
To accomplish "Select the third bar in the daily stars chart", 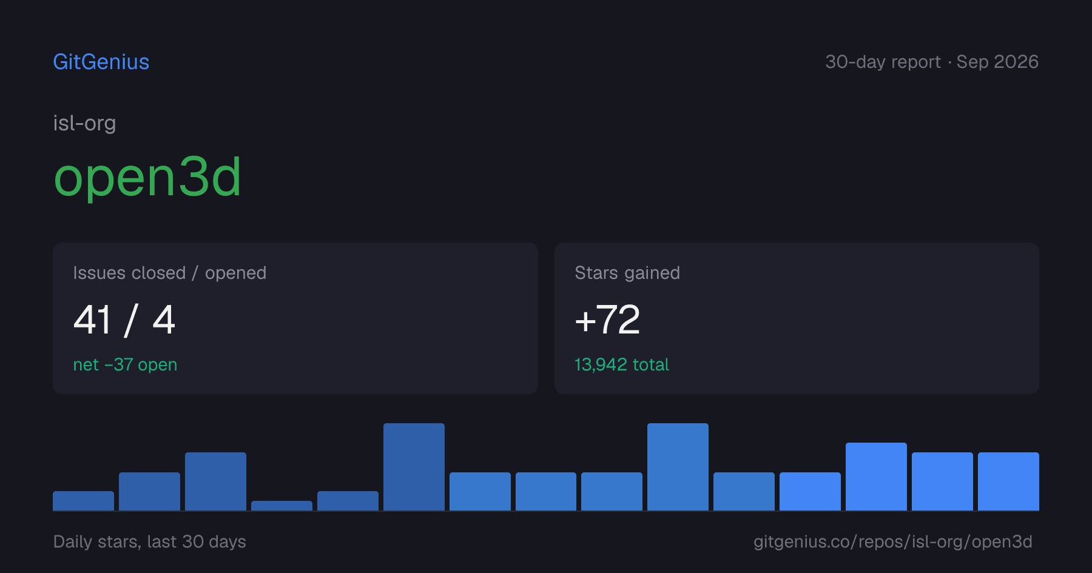I will coord(215,481).
